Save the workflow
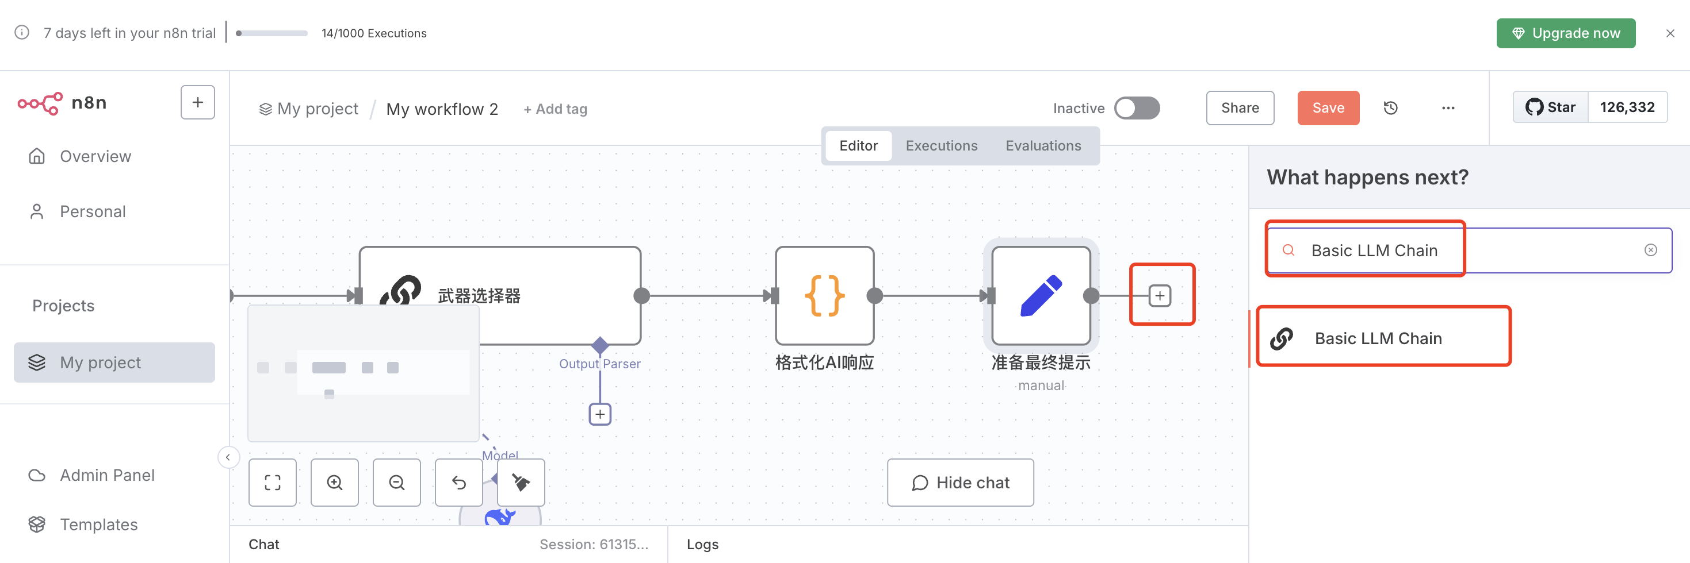1690x563 pixels. [x=1328, y=108]
